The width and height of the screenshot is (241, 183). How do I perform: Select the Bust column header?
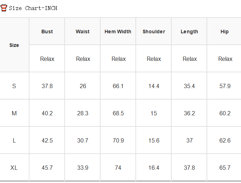point(47,32)
